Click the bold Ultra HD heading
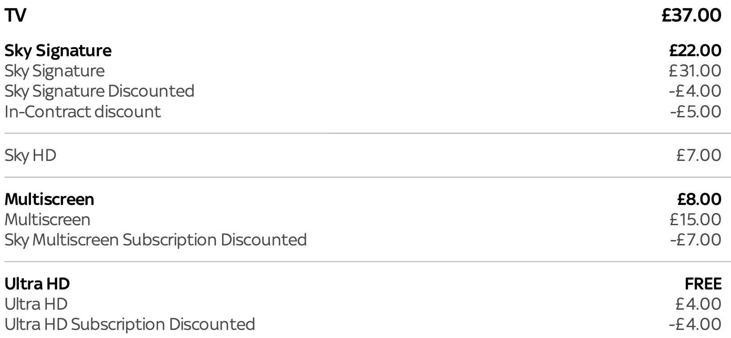This screenshot has width=731, height=338. click(37, 284)
